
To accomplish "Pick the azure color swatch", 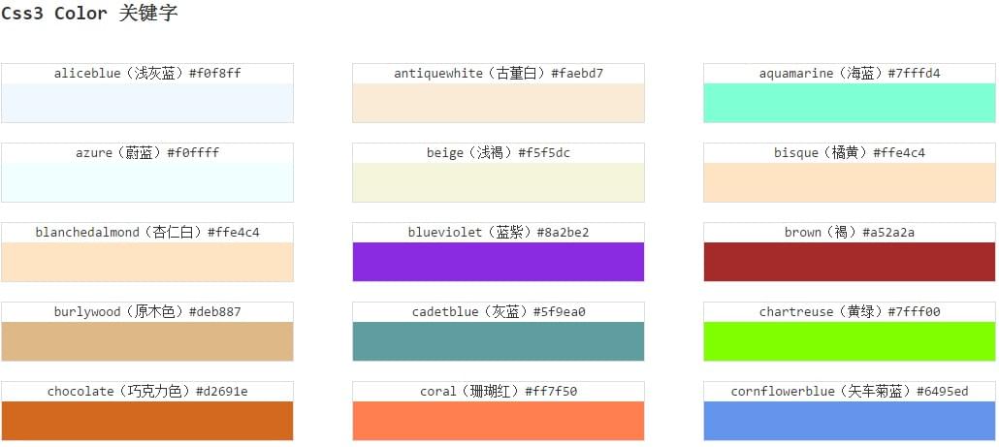I will 147,182.
